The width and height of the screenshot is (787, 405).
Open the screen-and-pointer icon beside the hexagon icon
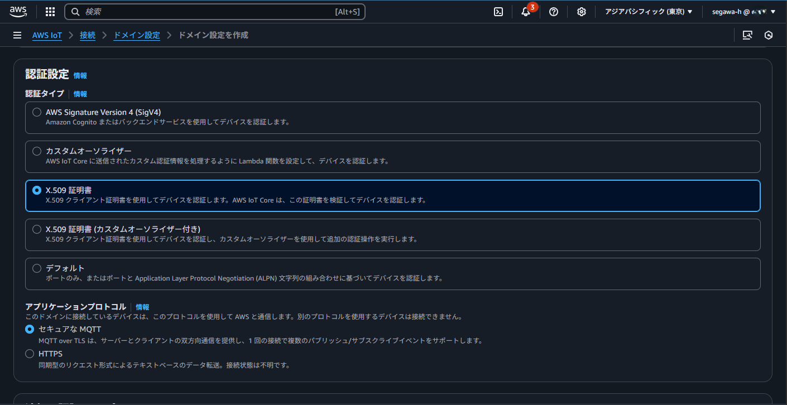[747, 35]
